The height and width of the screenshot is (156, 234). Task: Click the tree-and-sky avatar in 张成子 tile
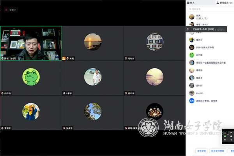click(93, 112)
